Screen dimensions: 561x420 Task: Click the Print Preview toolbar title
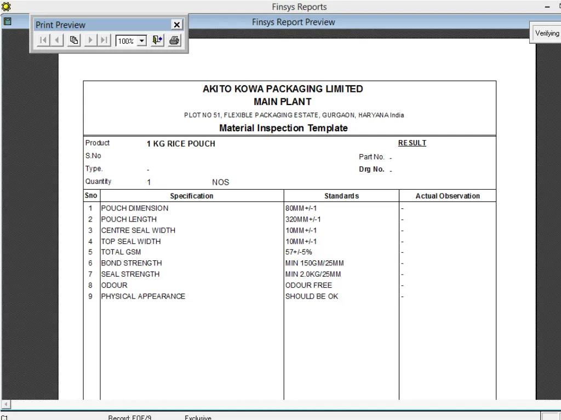coord(60,25)
